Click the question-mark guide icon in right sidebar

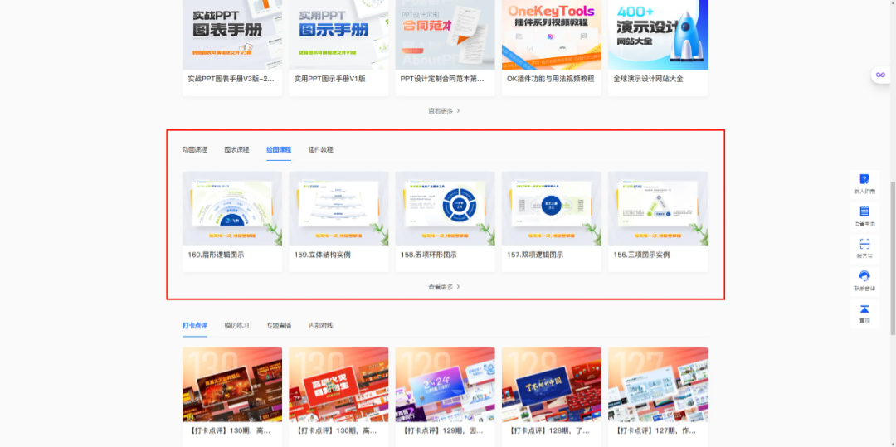pyautogui.click(x=864, y=180)
